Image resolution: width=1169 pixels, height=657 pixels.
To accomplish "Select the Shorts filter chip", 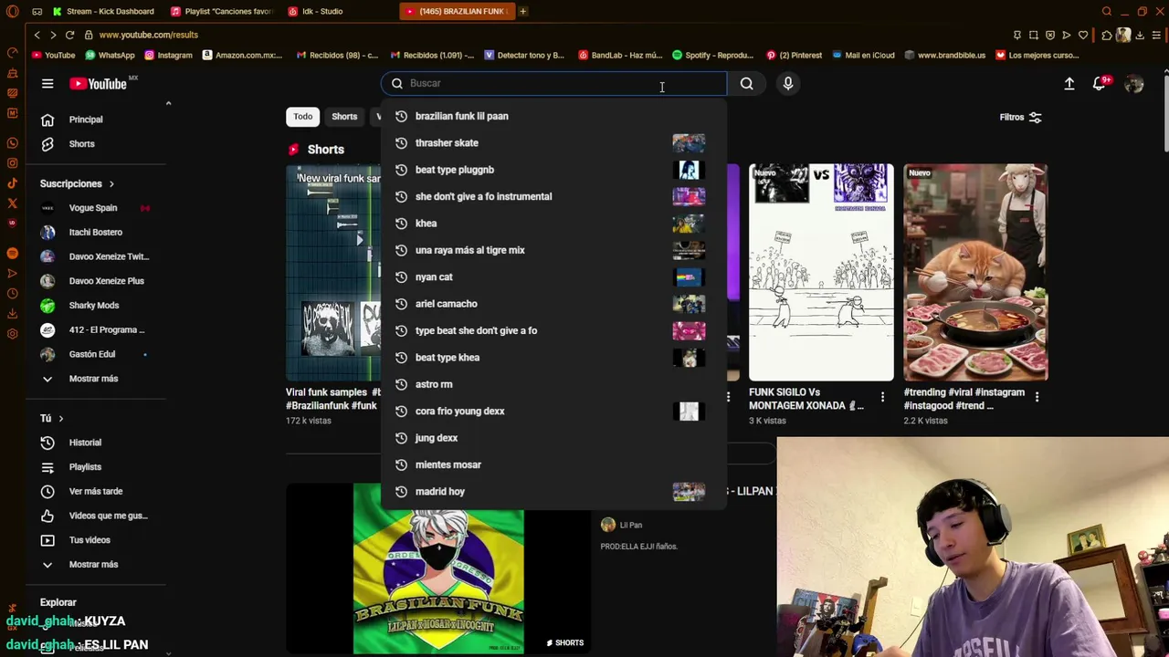I will click(x=344, y=117).
